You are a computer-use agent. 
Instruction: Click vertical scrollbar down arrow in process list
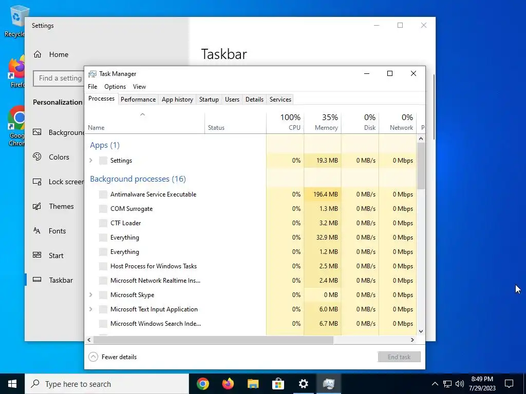click(421, 331)
